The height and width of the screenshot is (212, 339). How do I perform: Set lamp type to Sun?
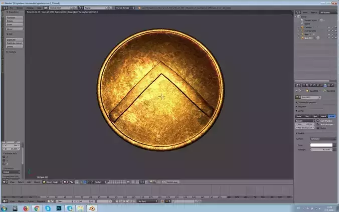(307, 116)
